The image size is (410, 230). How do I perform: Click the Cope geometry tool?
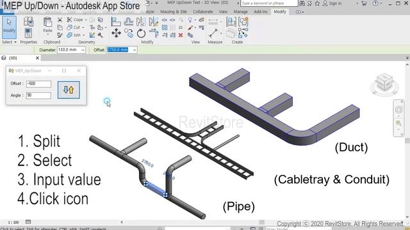[74, 20]
